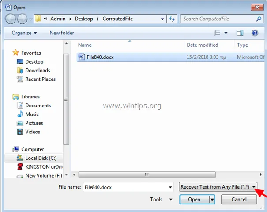The image size is (267, 212).
Task: Click the Pictures library icon
Action: 20,123
